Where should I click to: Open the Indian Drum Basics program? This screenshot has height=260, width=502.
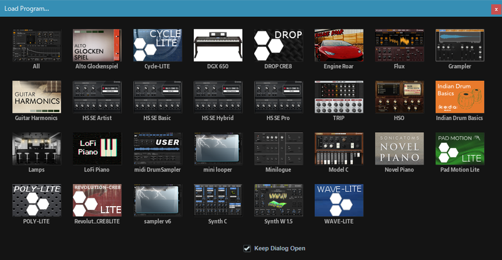pyautogui.click(x=460, y=97)
